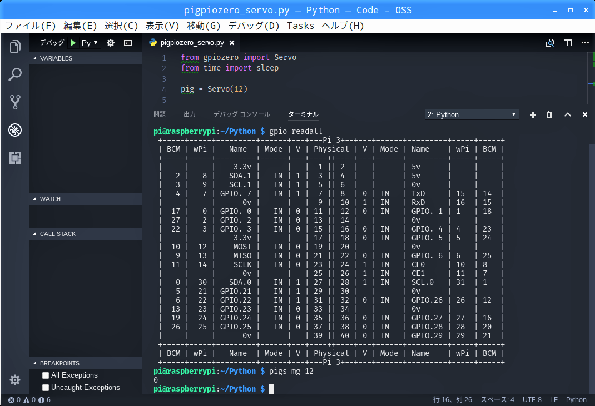595x406 pixels.
Task: Switch to the 出力 panel tab
Action: click(x=190, y=114)
